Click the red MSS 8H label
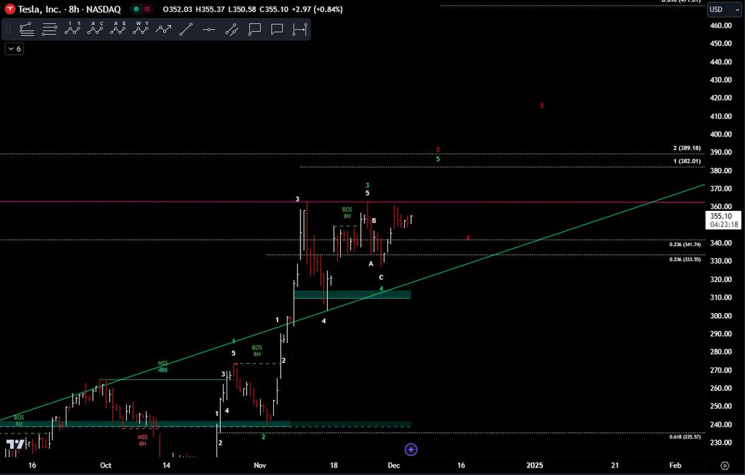745x475 pixels. tap(143, 440)
